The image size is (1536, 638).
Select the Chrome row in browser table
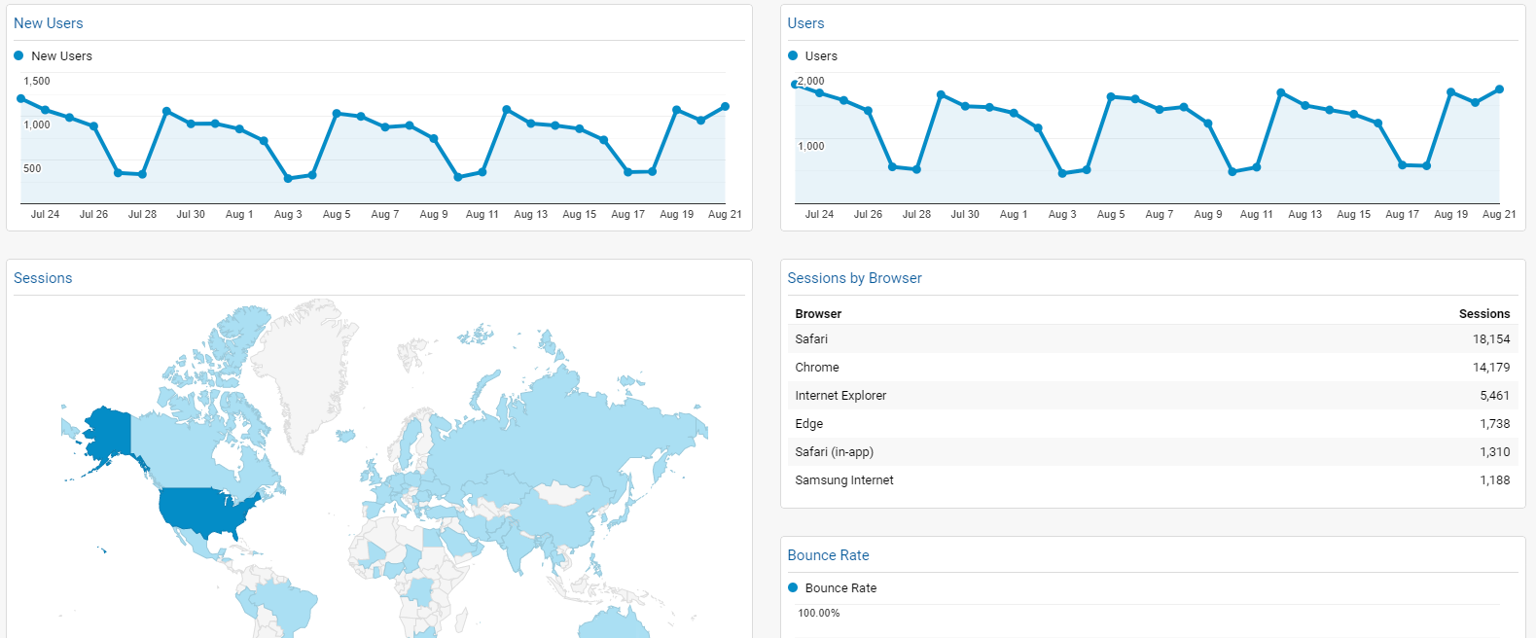(x=1152, y=368)
